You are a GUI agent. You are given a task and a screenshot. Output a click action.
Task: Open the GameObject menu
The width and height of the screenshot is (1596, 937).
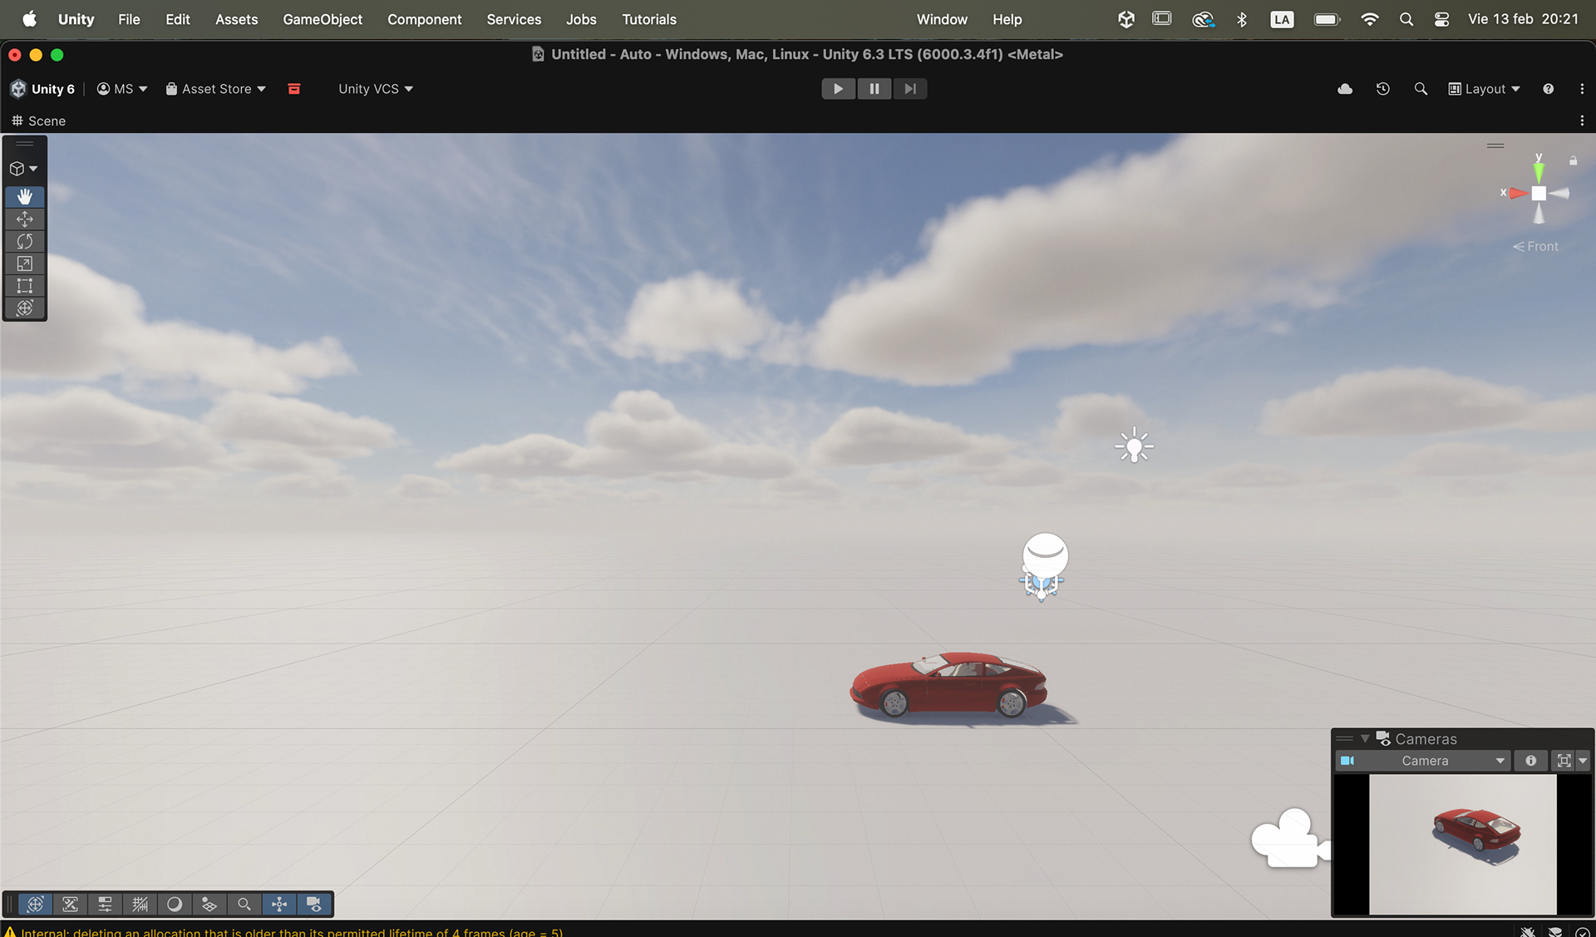pyautogui.click(x=323, y=19)
